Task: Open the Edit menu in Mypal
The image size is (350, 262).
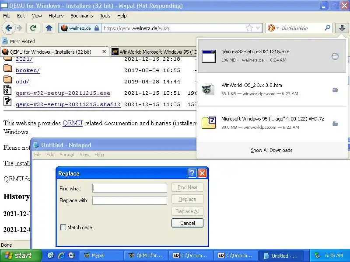Action: [21, 16]
